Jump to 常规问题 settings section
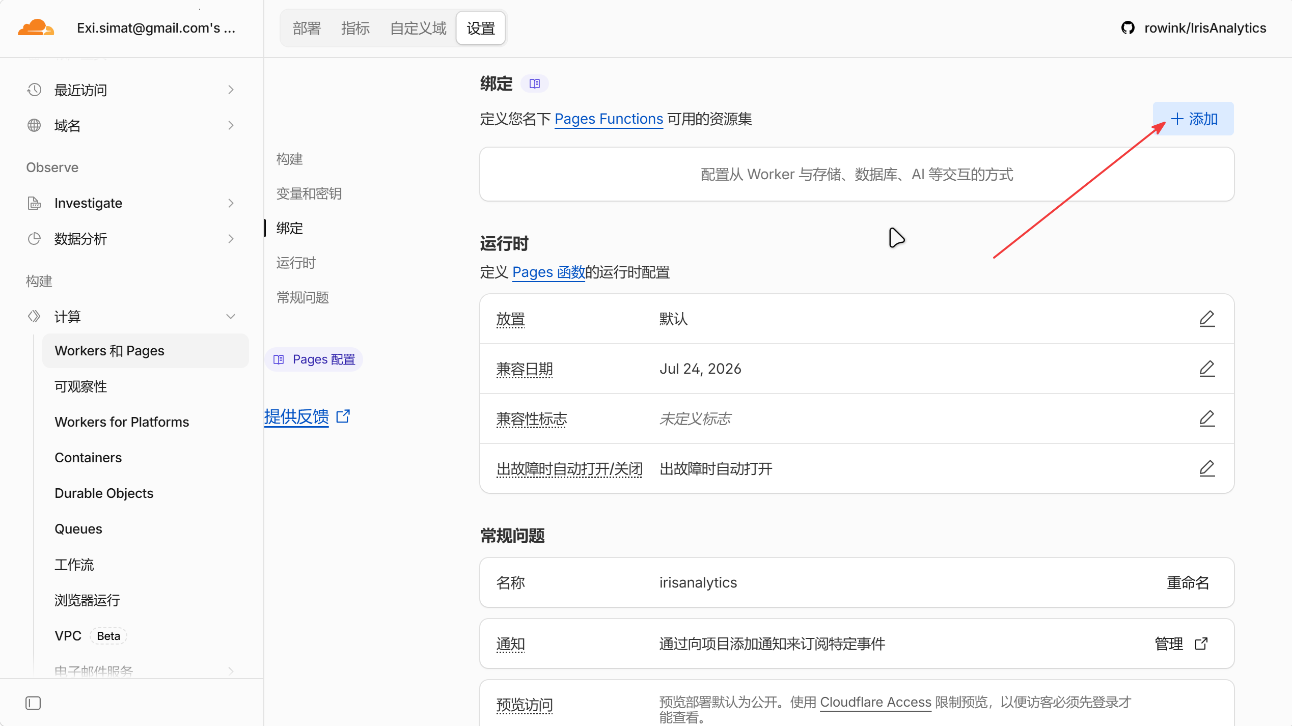The height and width of the screenshot is (726, 1292). click(x=303, y=297)
